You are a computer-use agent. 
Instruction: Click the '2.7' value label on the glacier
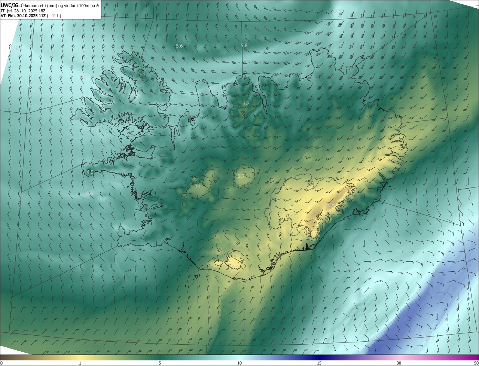(241, 176)
